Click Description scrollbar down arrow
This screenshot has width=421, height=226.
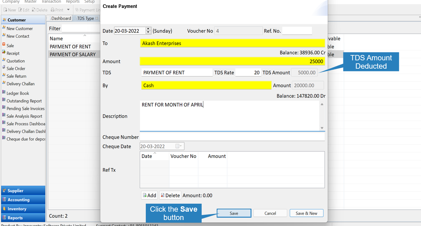322,128
